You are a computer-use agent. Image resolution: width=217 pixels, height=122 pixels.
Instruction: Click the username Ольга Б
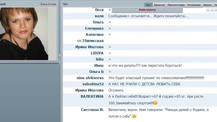(96, 72)
